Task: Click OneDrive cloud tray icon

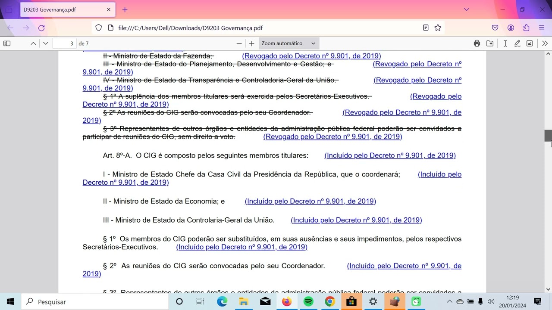Action: [460, 302]
